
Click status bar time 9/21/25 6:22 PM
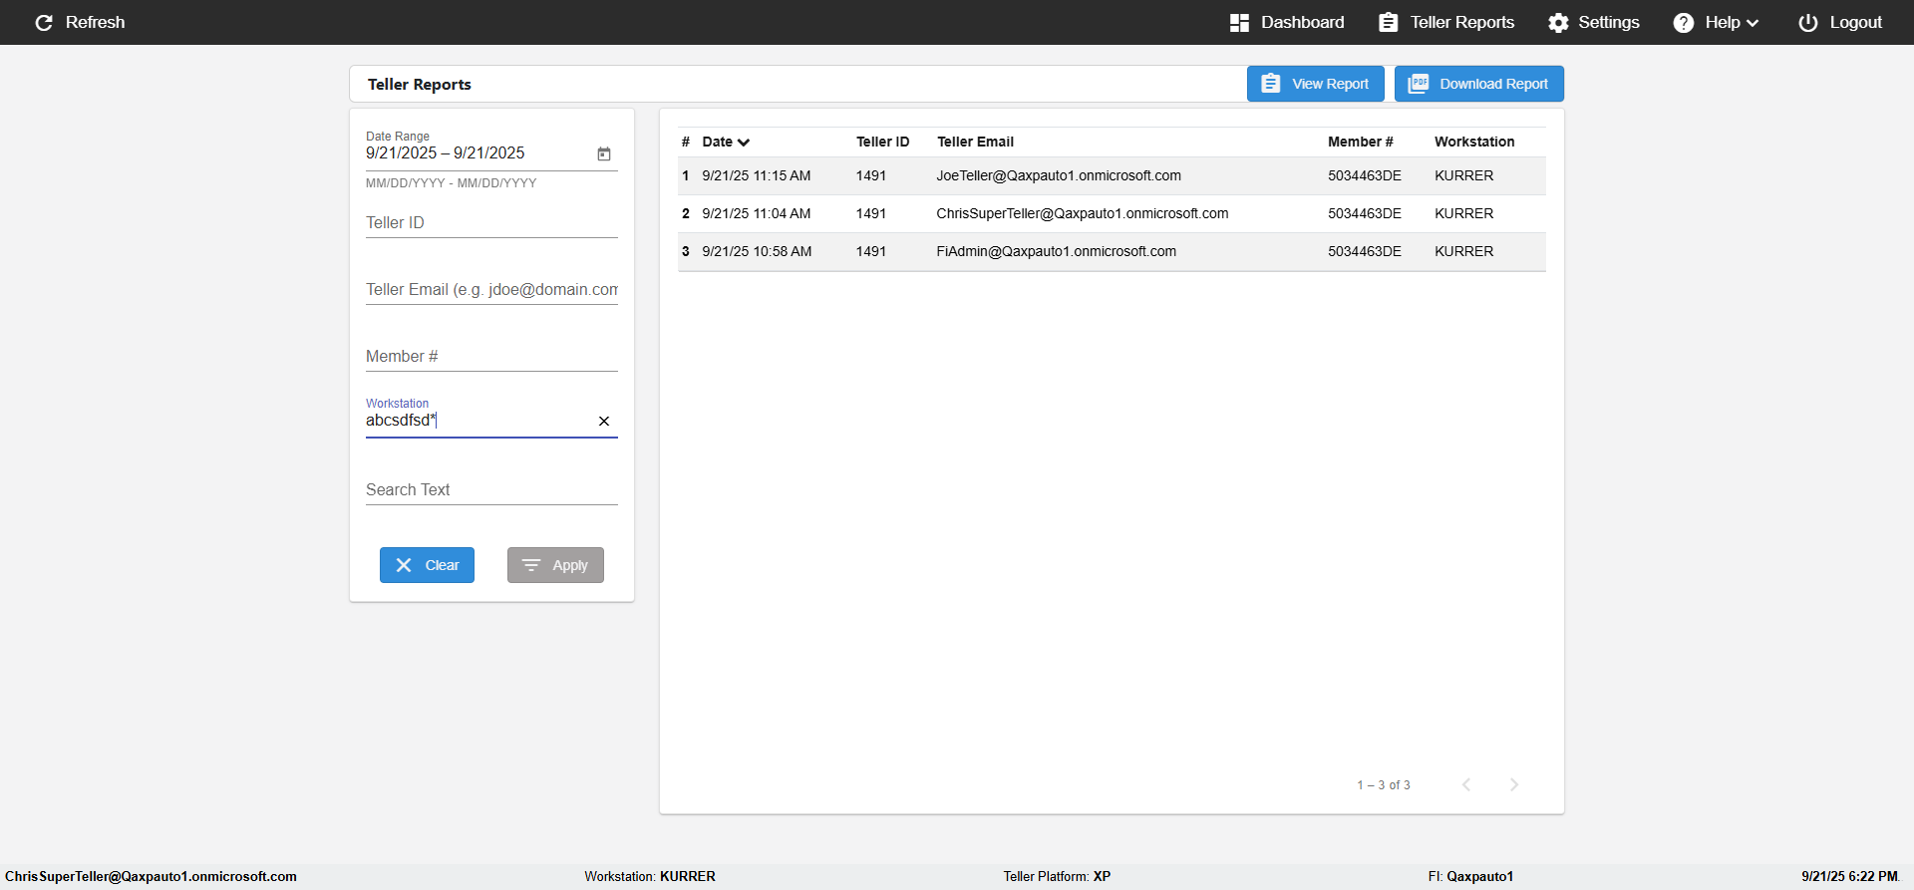tap(1850, 876)
